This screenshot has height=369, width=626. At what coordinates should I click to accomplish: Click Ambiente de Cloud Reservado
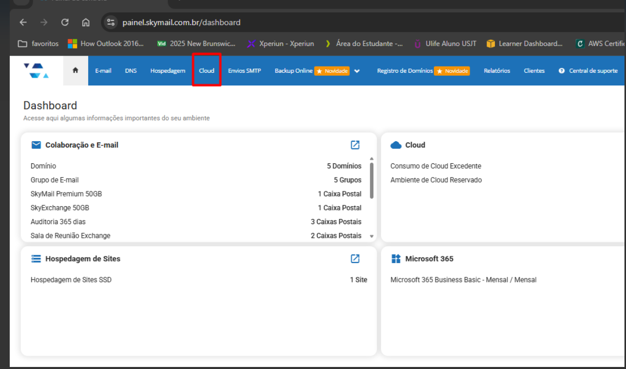(x=436, y=180)
